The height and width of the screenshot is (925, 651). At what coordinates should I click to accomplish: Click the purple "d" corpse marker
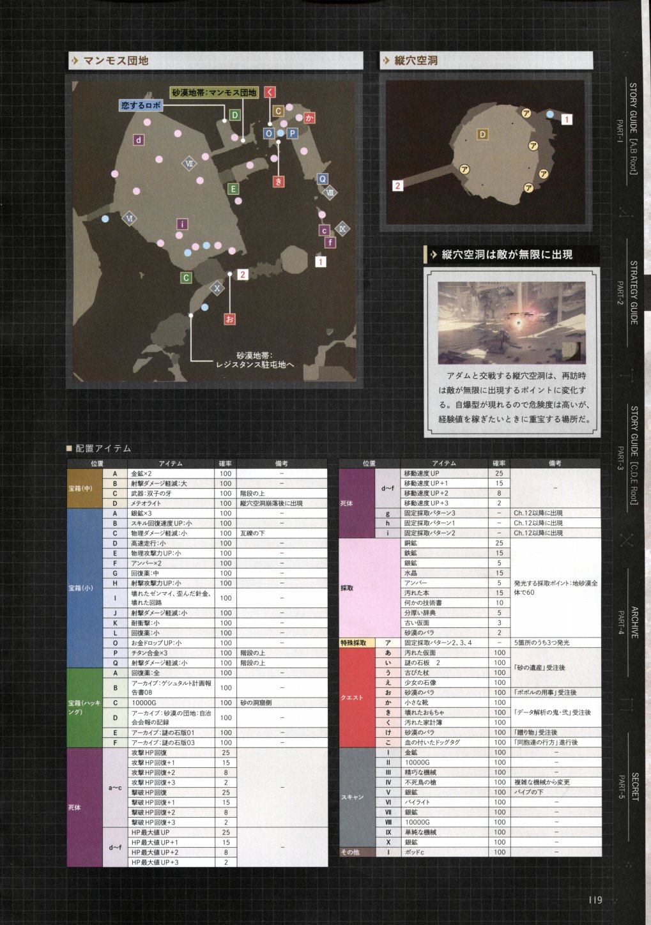click(x=139, y=140)
